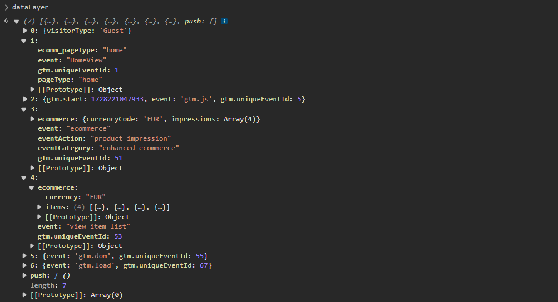Expand index 6 gtm.load event object
Viewport: 558px width, 302px height.
pyautogui.click(x=25, y=266)
